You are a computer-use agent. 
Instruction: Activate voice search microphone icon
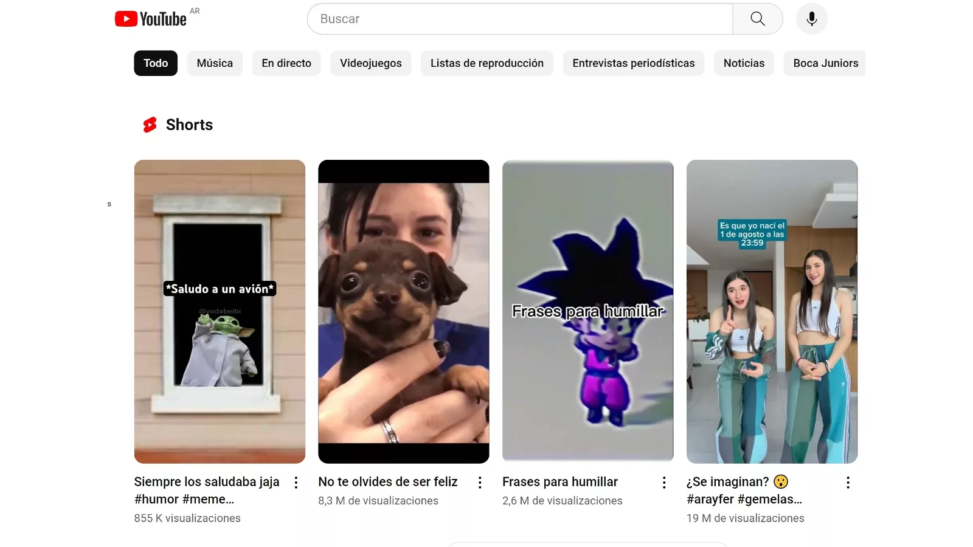coord(811,19)
